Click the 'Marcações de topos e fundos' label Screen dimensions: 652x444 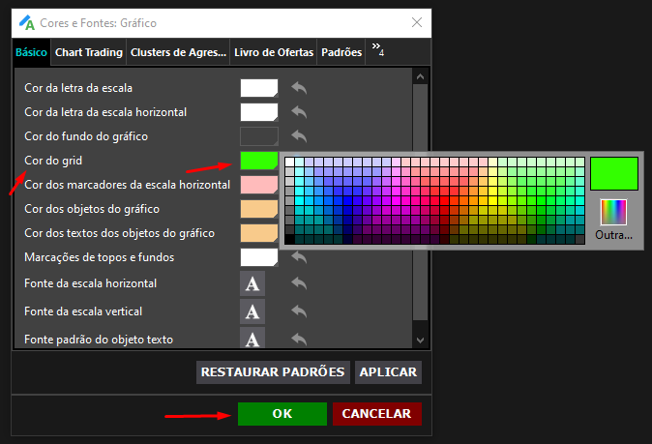[99, 257]
